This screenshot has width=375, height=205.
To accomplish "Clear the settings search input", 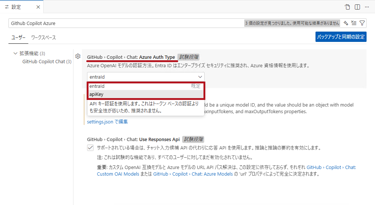I will pos(354,23).
